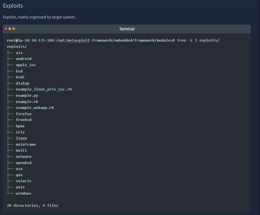Click the example_webapp.rb file entry
The height and width of the screenshot is (215, 260).
point(35,108)
